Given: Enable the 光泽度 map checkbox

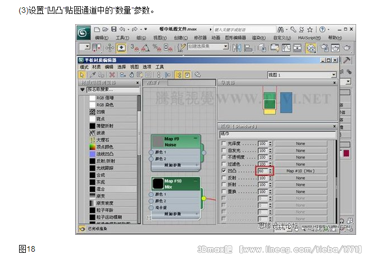Looking at the screenshot, I should coord(224,143).
